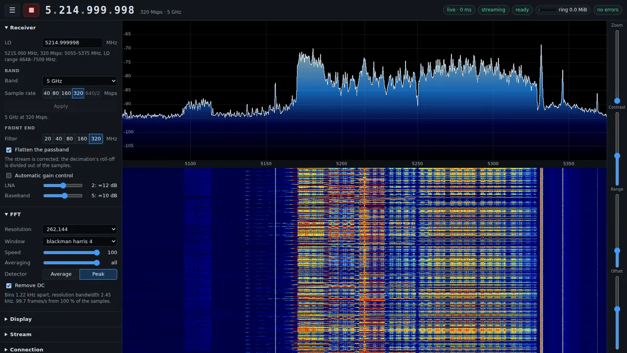This screenshot has width=627, height=353.
Task: Select 320 Msps sample rate
Action: point(78,94)
